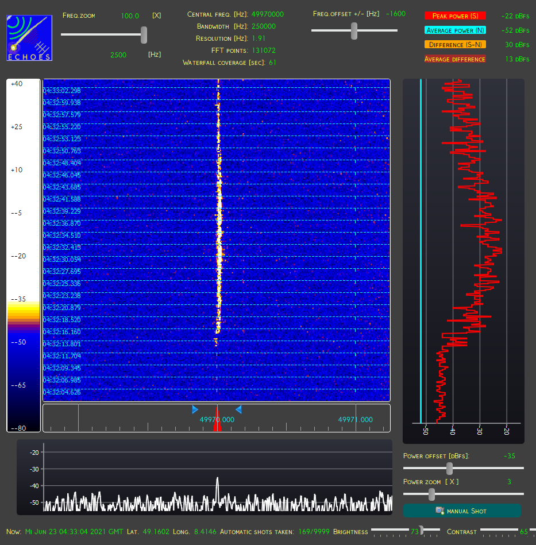Click the waterfall timestamp 04:33:02.298

pos(62,91)
